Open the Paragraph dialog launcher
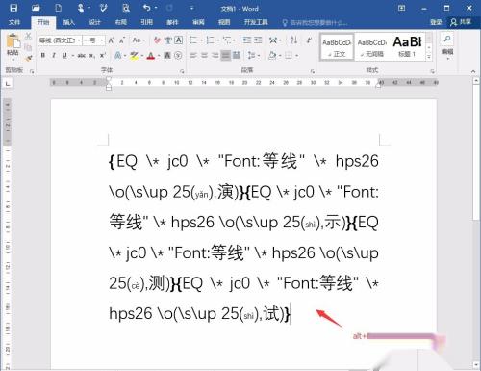The image size is (481, 371). [313, 71]
